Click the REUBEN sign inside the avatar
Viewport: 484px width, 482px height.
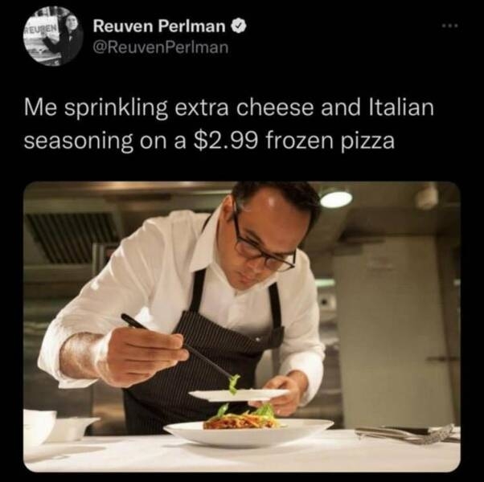coord(41,28)
